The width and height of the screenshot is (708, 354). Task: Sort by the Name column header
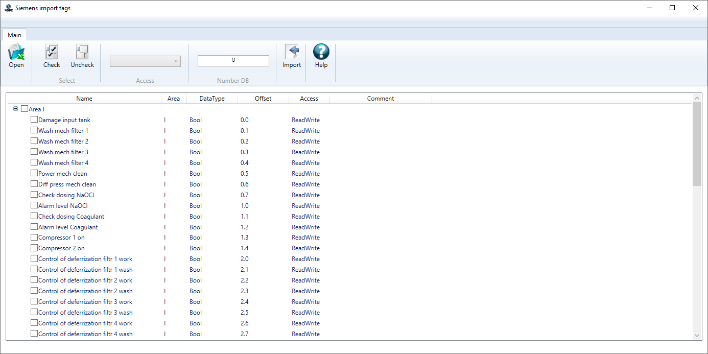pyautogui.click(x=84, y=99)
